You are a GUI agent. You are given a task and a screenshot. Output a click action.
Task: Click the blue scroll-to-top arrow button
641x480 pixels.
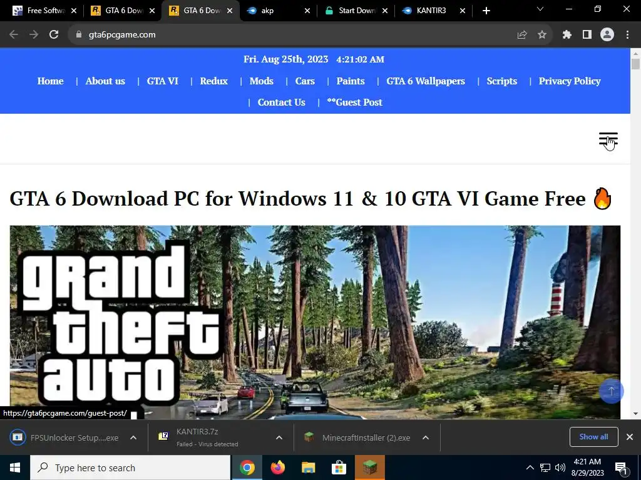(611, 391)
